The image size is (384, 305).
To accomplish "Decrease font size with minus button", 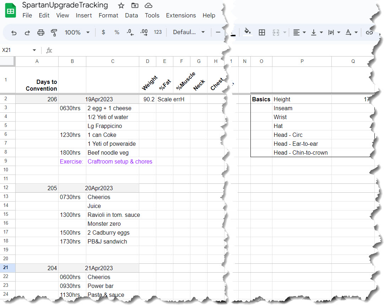I will click(x=218, y=32).
